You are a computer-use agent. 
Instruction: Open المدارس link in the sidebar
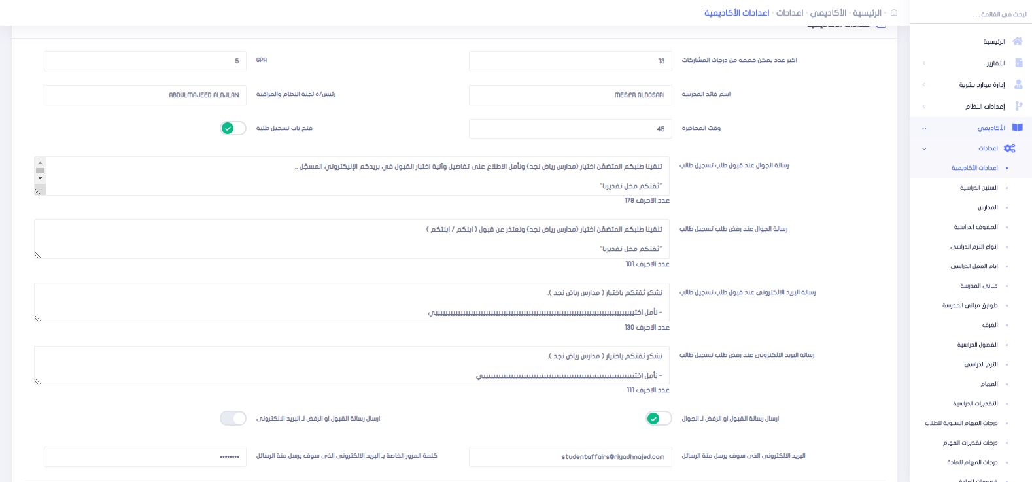coord(988,207)
